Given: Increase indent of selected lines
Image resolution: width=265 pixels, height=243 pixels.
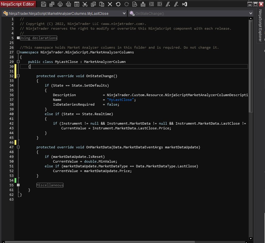Looking at the screenshot, I should 160,4.
